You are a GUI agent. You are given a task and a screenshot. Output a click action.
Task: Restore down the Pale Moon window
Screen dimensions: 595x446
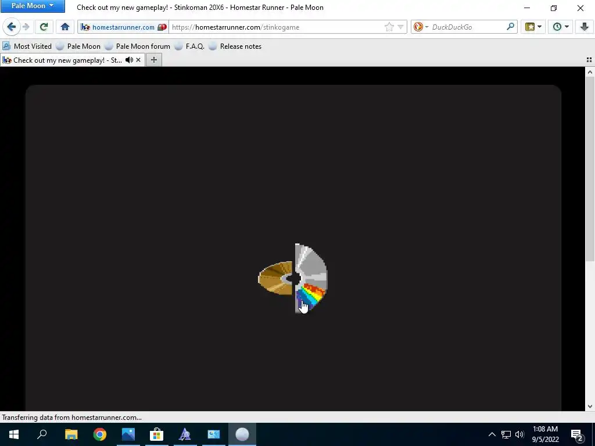pos(554,8)
